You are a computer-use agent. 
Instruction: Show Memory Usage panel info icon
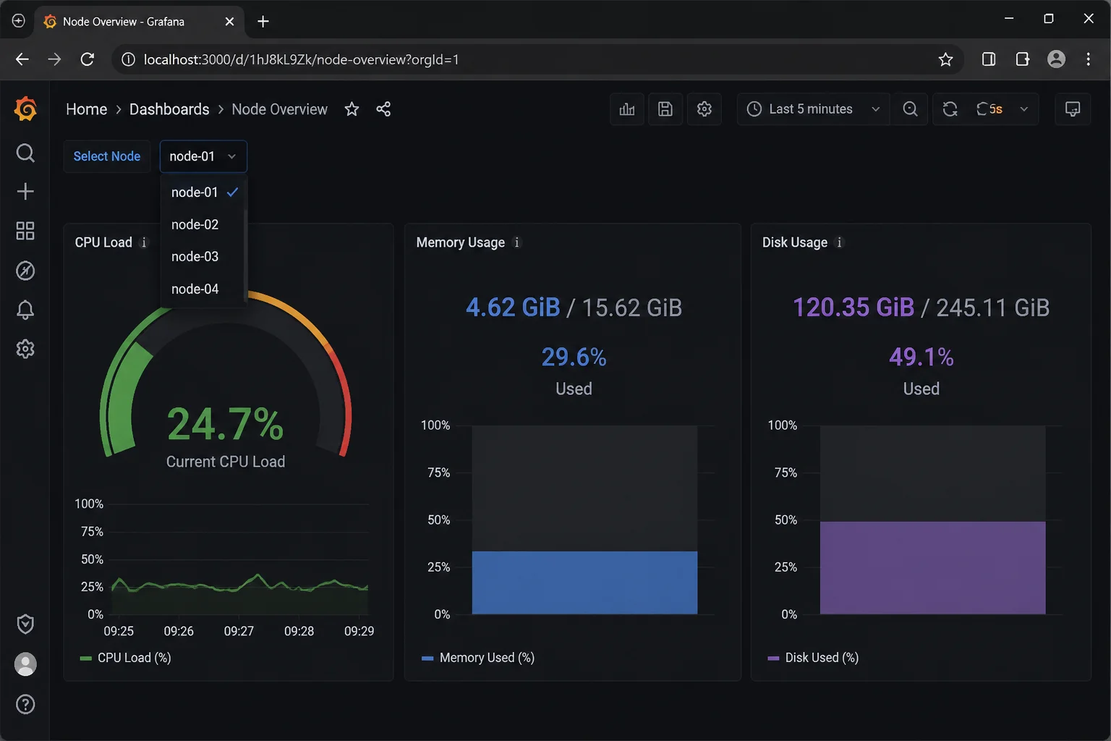(516, 242)
